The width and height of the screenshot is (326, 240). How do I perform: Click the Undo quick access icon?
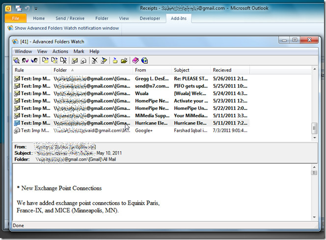coord(27,8)
